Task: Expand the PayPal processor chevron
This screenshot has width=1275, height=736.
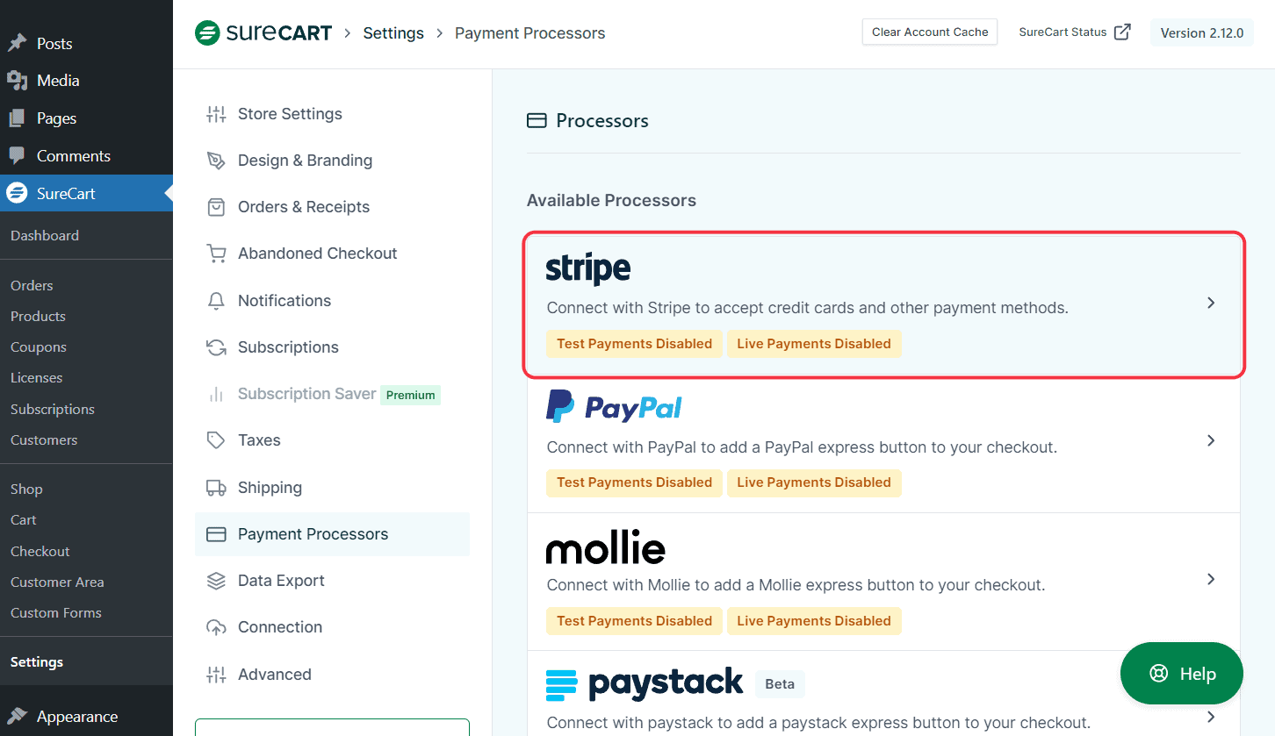Action: click(1211, 440)
